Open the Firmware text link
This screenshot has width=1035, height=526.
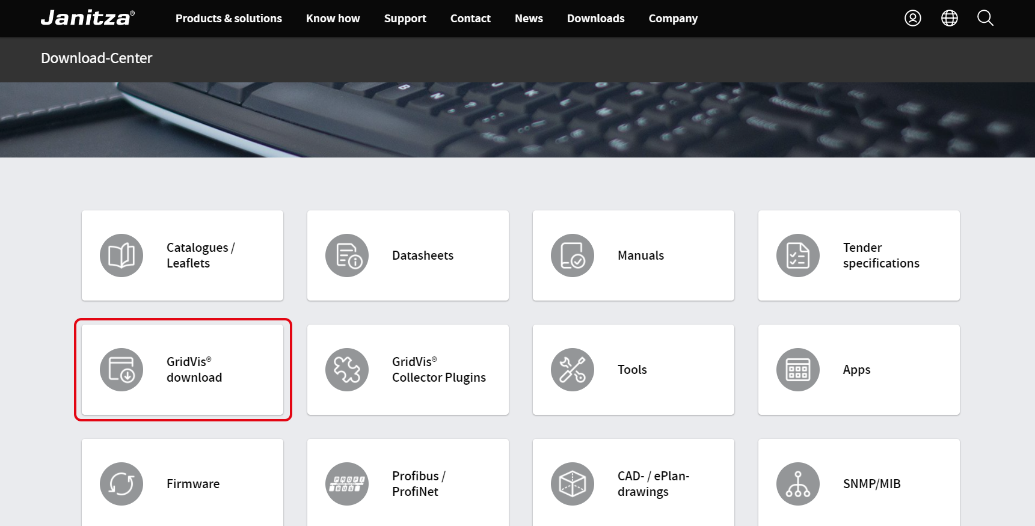pos(193,484)
